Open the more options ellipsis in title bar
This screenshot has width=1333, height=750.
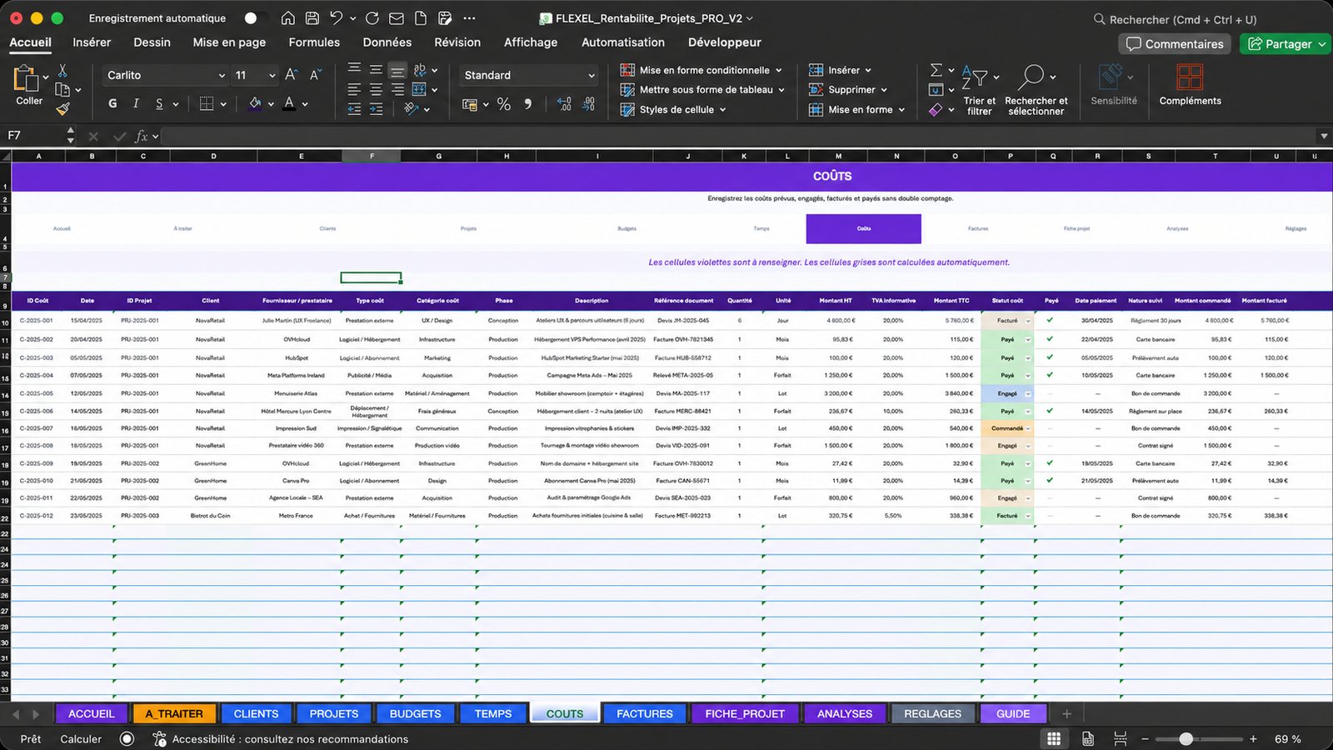[469, 18]
